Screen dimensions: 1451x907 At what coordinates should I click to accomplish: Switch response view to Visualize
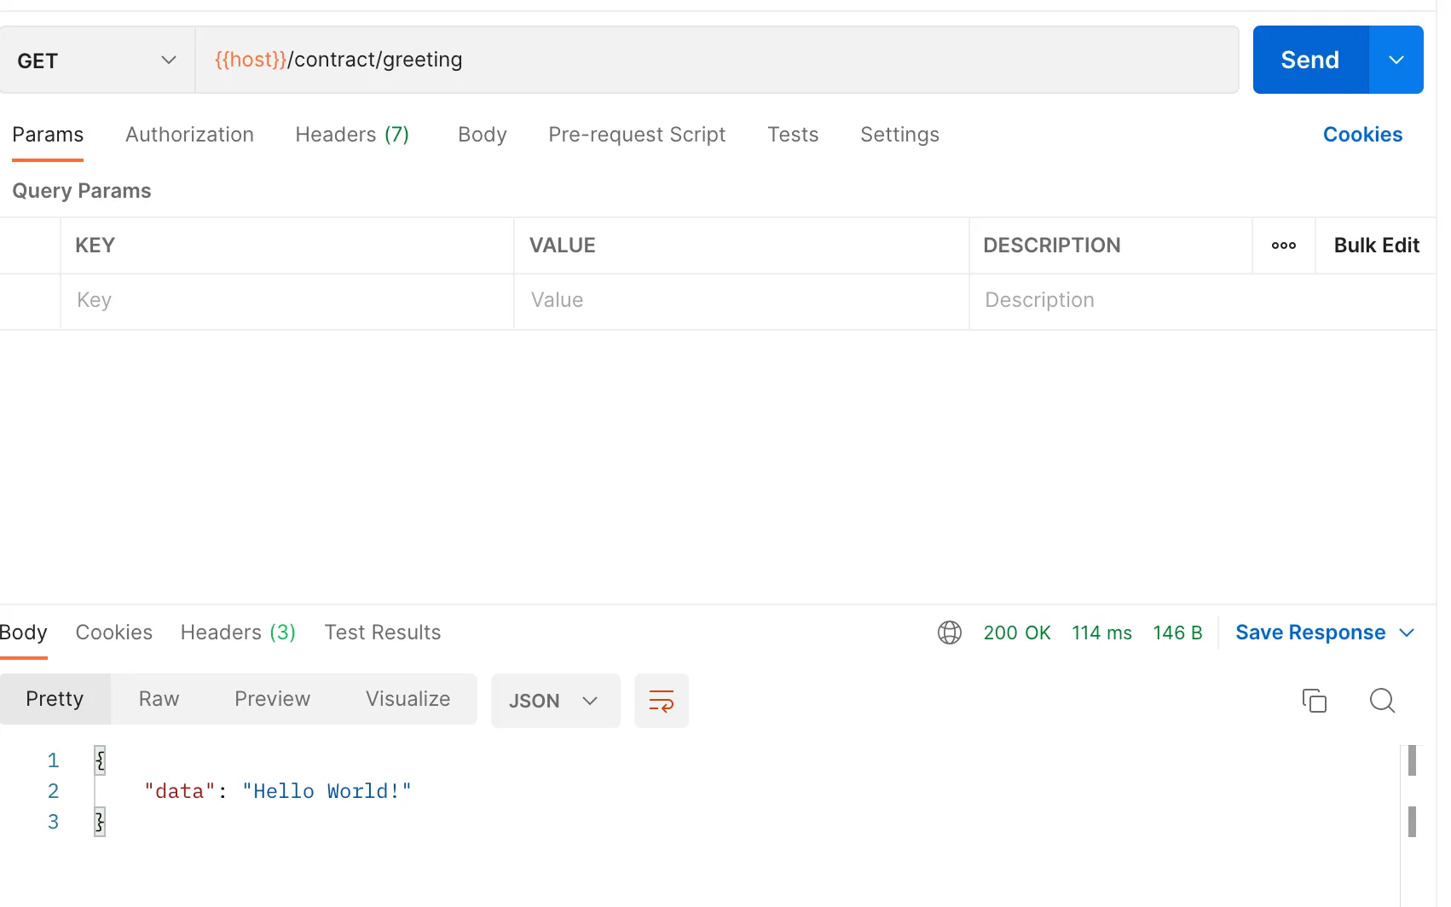click(408, 699)
